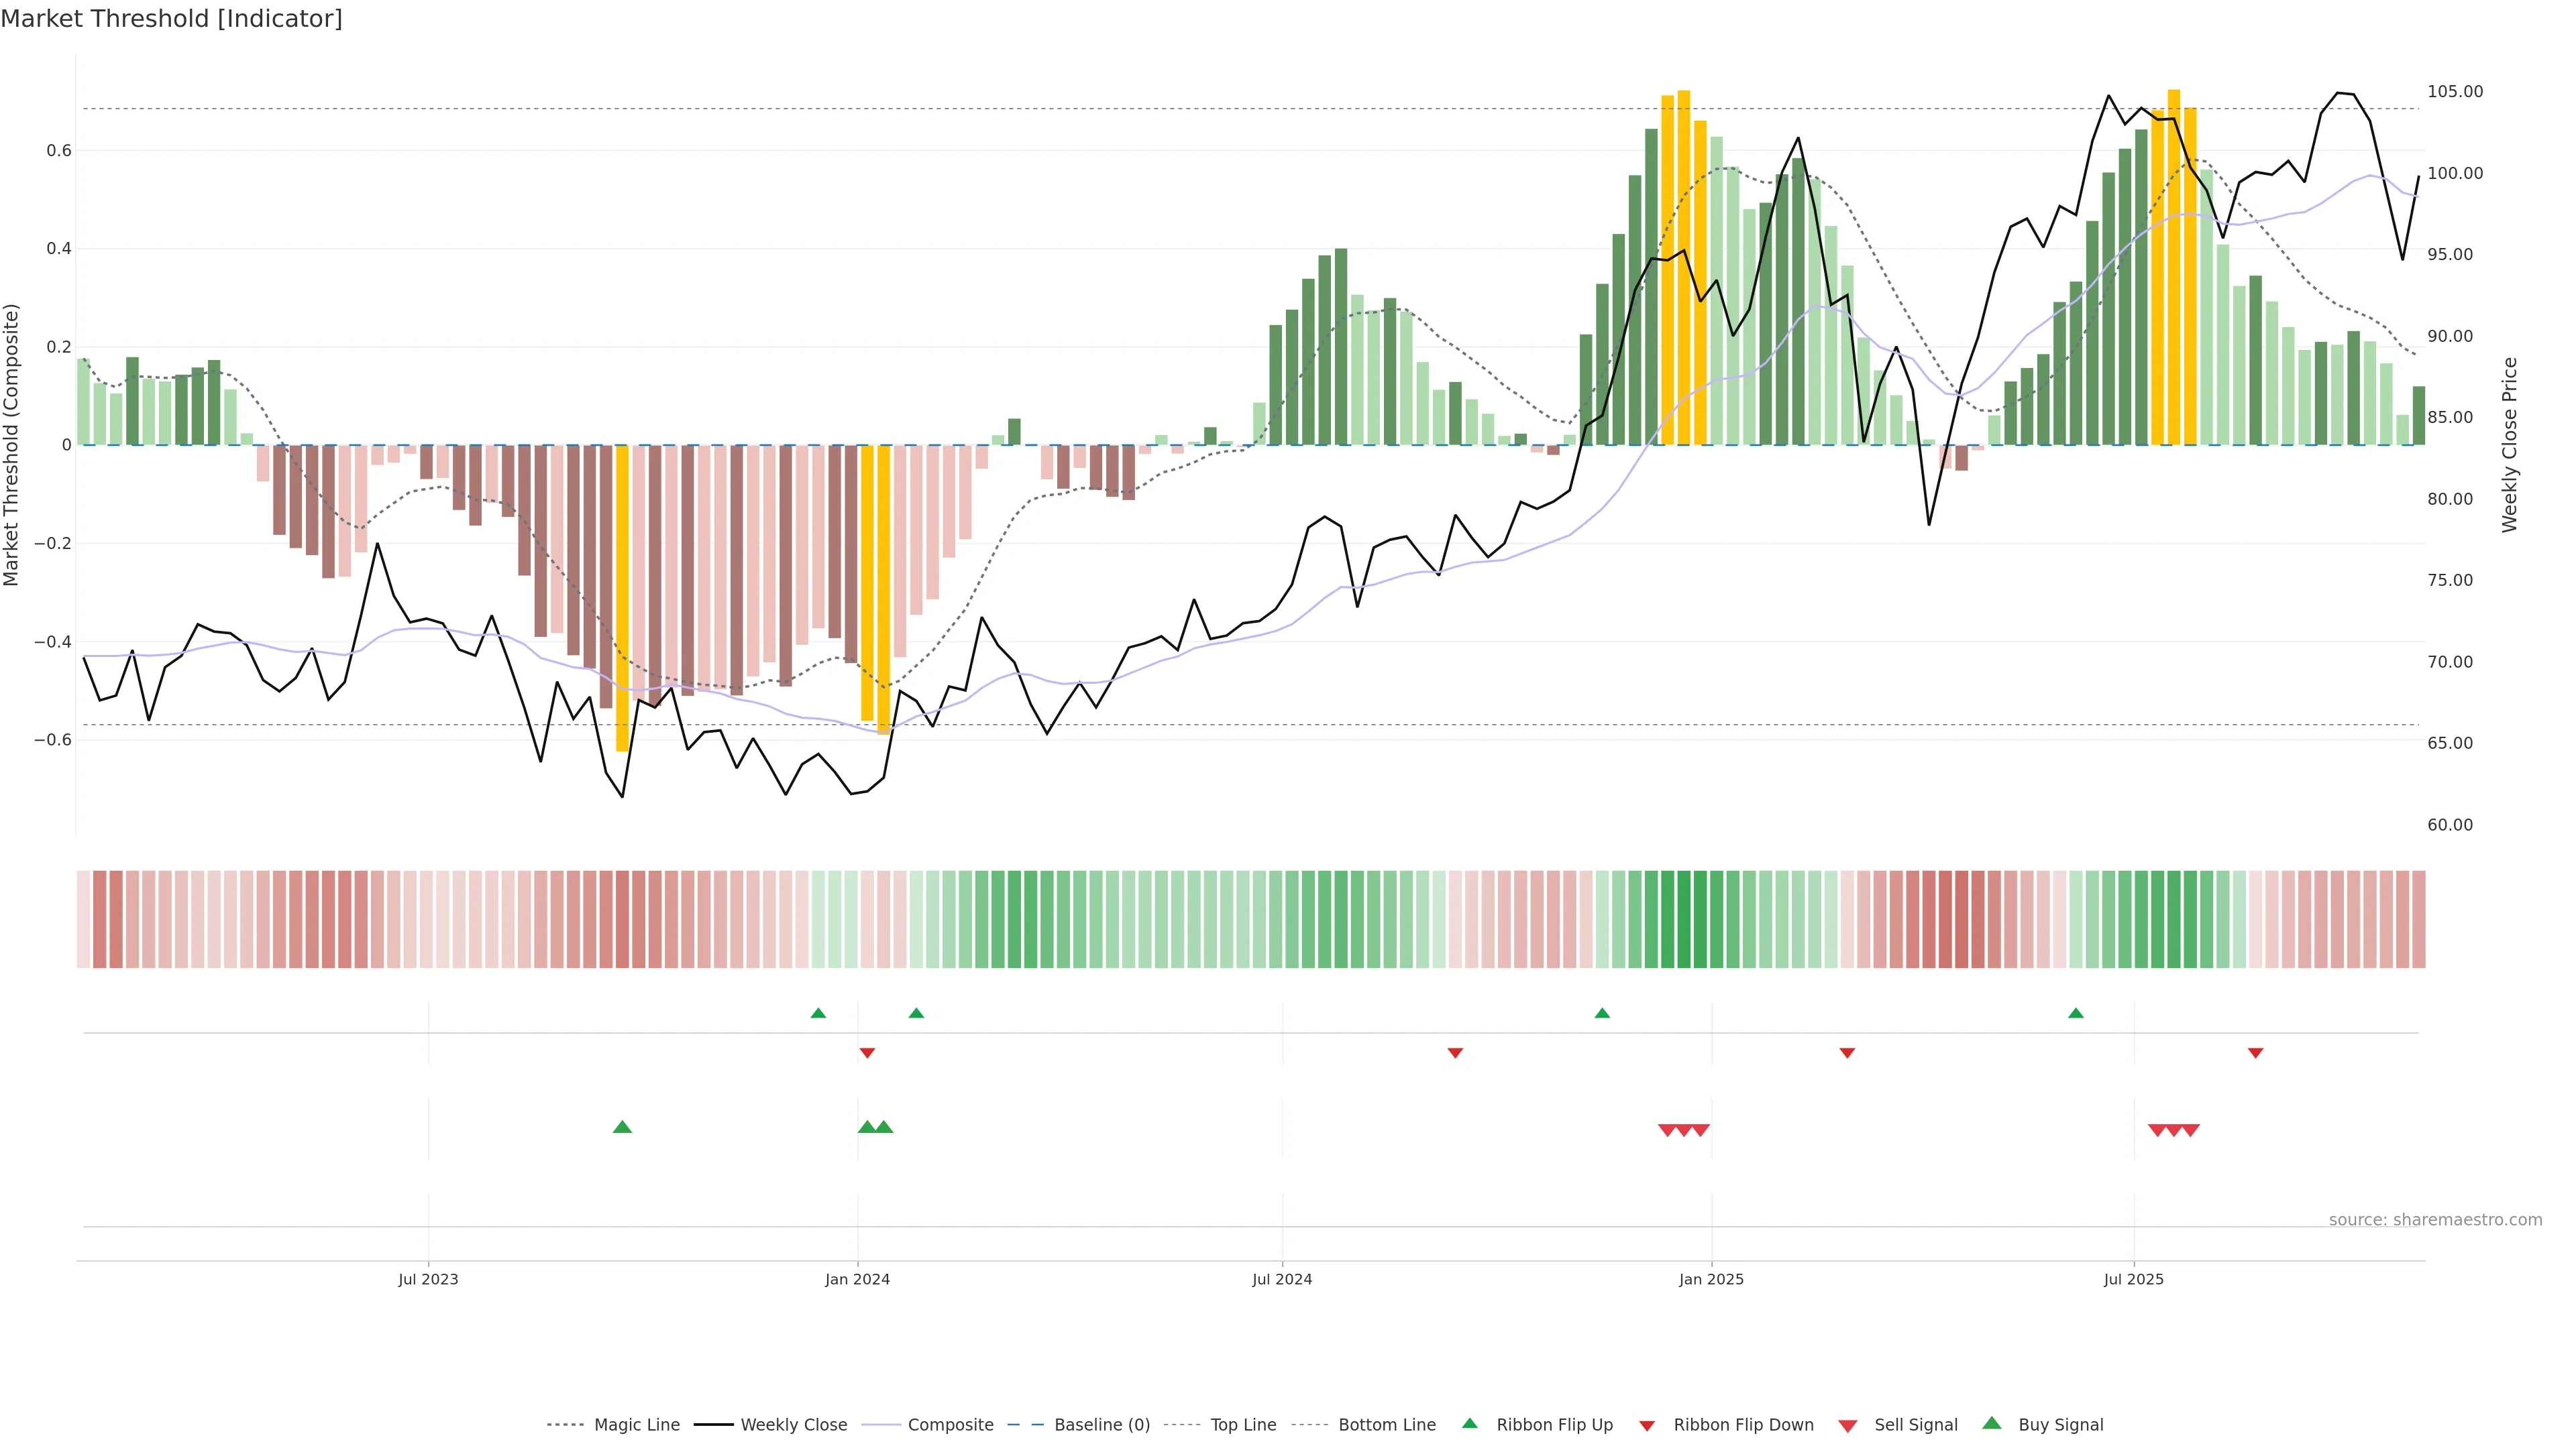Click the ribbon flip up marker near Jun 2025
The width and height of the screenshot is (2576, 1448).
coord(2075,1014)
